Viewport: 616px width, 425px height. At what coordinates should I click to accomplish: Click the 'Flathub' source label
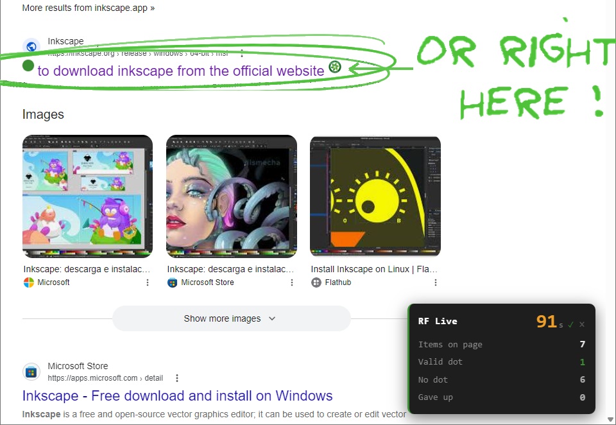point(338,282)
